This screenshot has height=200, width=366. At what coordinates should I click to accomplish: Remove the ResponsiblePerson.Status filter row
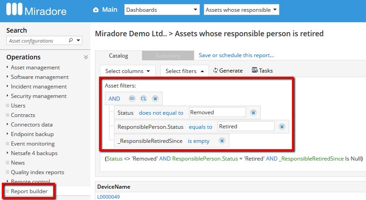(x=282, y=127)
